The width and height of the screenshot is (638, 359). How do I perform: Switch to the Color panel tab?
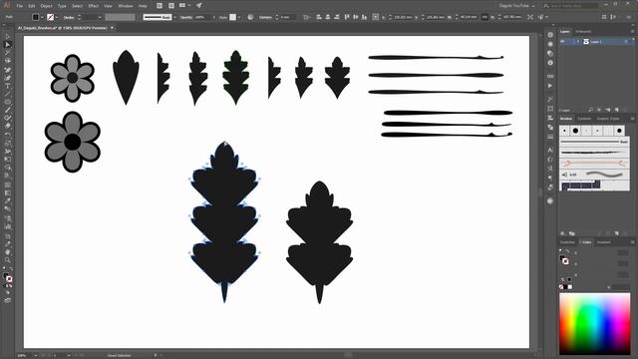point(586,242)
